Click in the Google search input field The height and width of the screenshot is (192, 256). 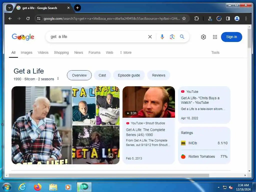pyautogui.click(x=98, y=37)
